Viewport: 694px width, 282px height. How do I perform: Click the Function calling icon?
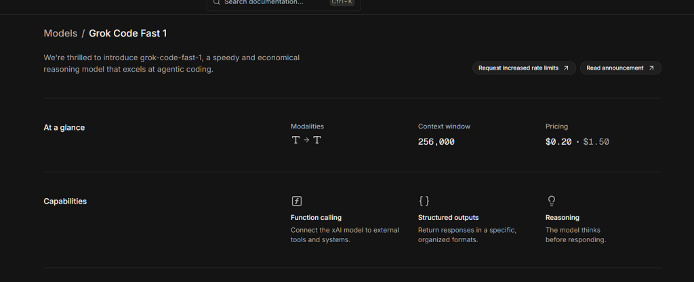(297, 201)
